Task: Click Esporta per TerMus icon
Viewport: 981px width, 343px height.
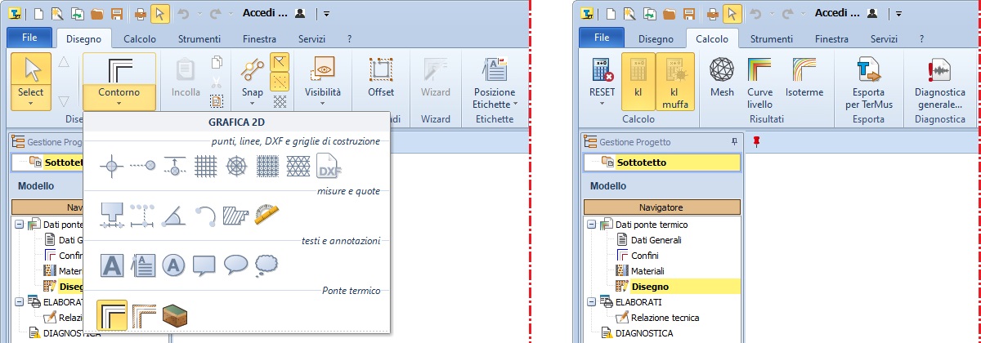Action: (x=868, y=80)
